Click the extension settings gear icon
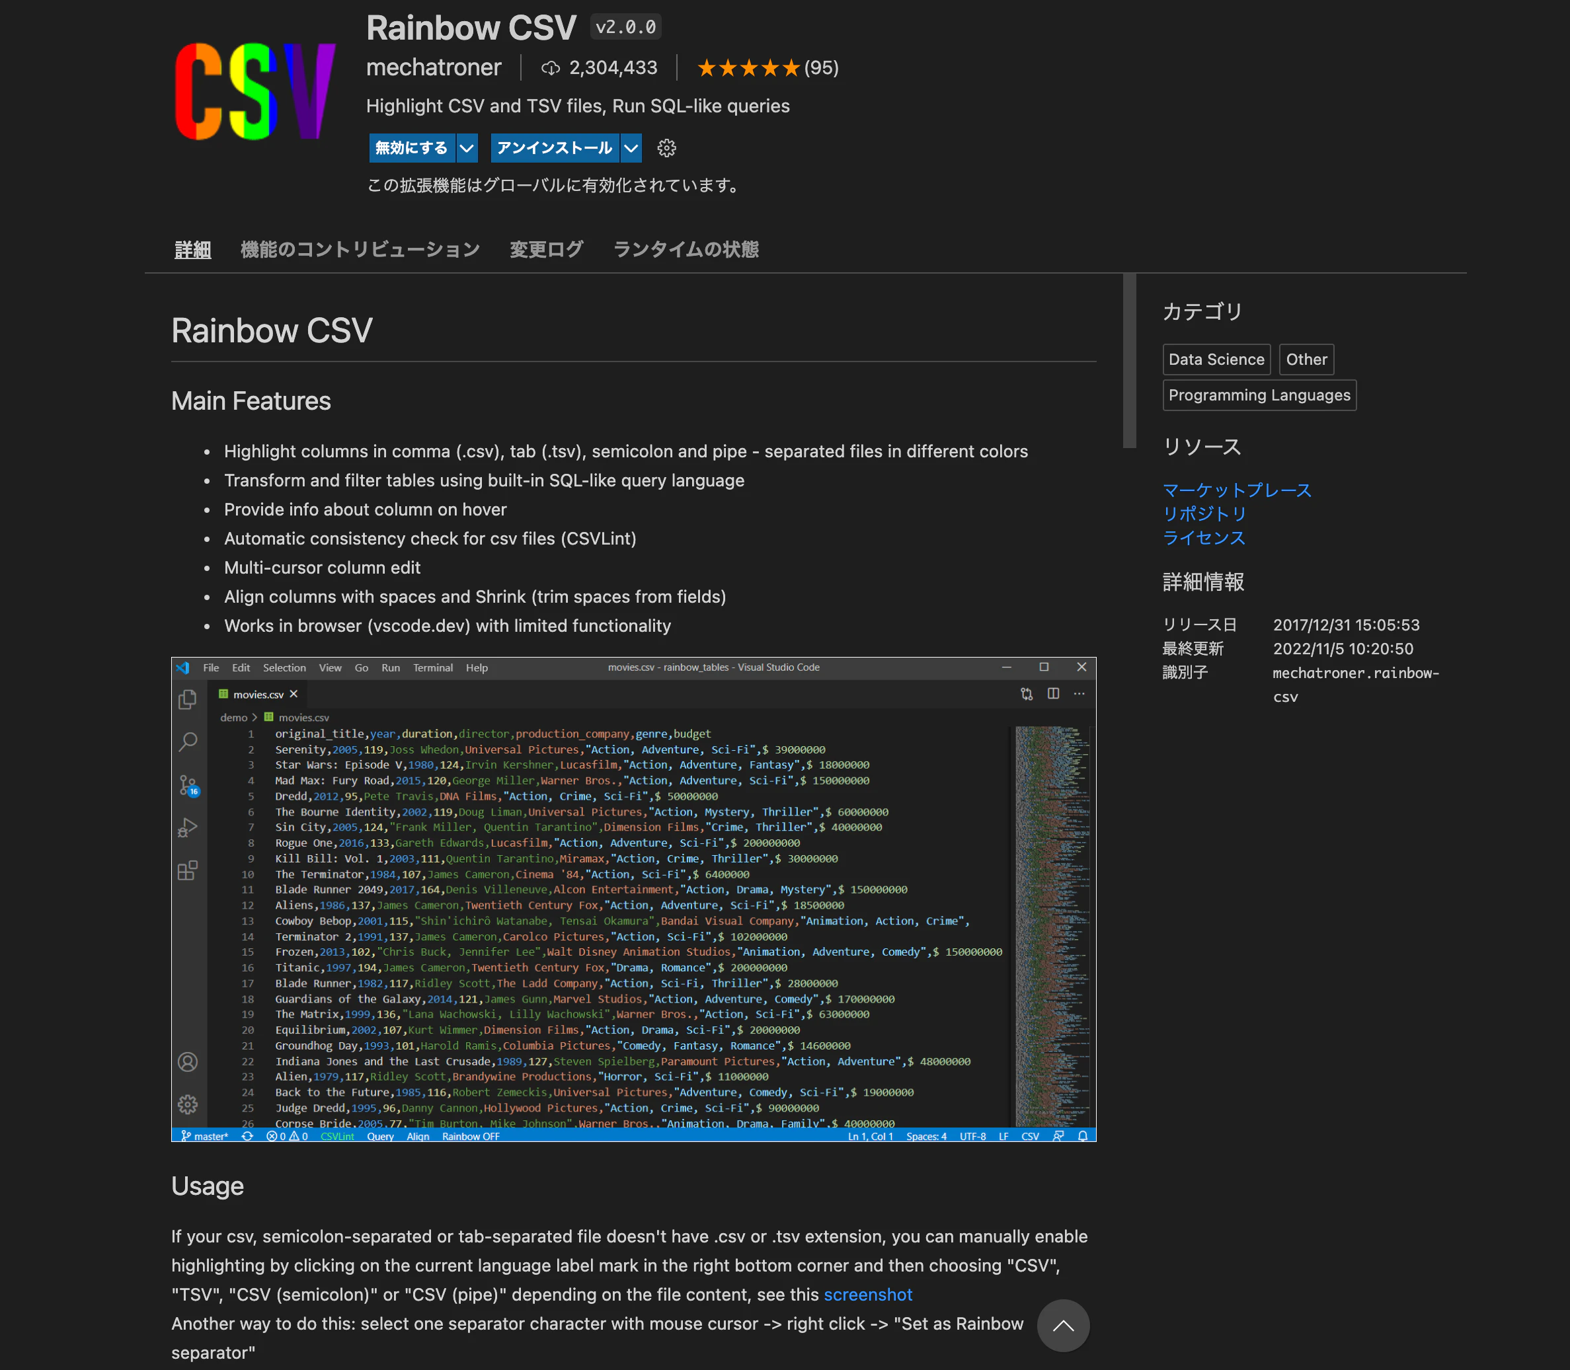The width and height of the screenshot is (1570, 1370). (666, 148)
